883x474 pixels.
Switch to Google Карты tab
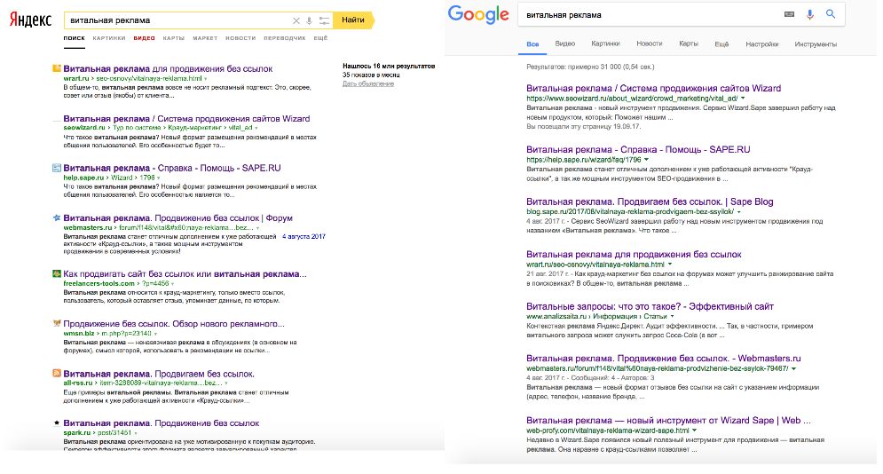[688, 43]
